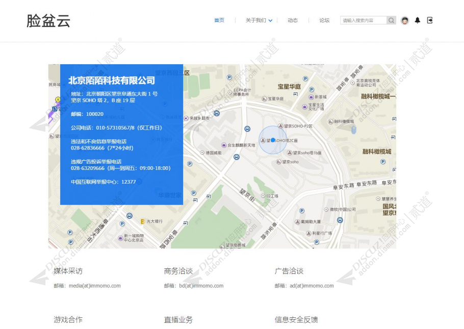Click the 商务洽谈 heading
Screen dimensions: 464x329
tap(178, 271)
